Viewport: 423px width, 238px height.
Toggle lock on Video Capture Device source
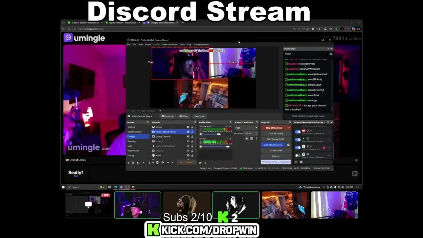pyautogui.click(x=192, y=132)
